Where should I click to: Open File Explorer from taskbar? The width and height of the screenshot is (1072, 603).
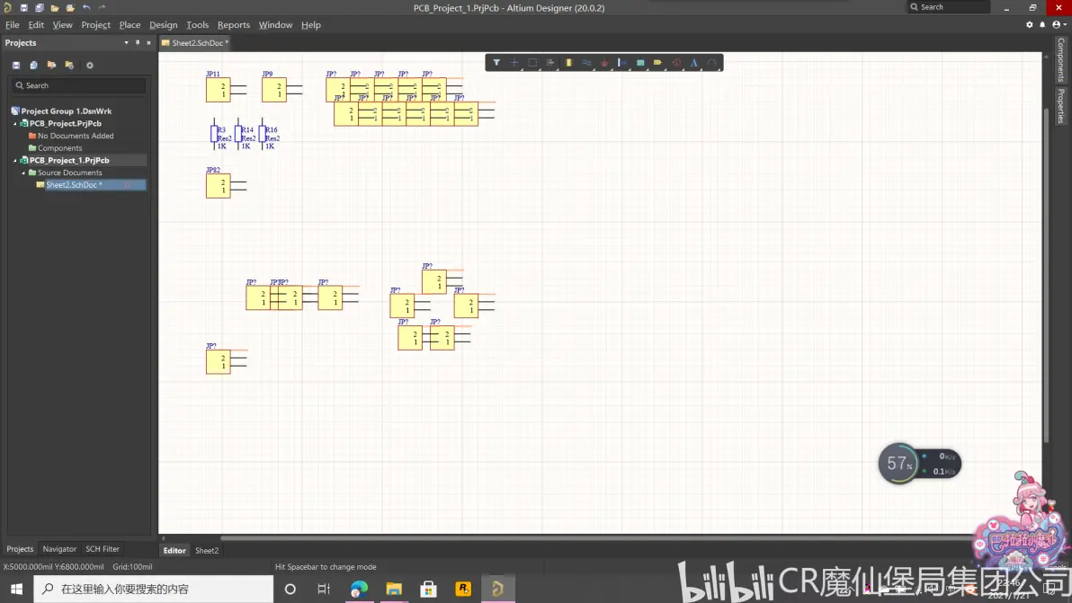coord(394,589)
